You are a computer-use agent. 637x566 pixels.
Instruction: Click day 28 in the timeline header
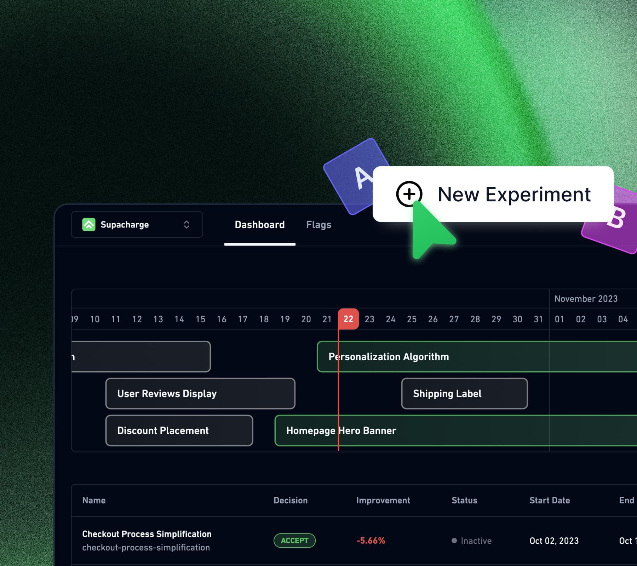(475, 319)
